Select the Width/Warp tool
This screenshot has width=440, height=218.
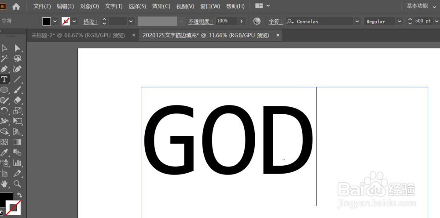pos(4,121)
